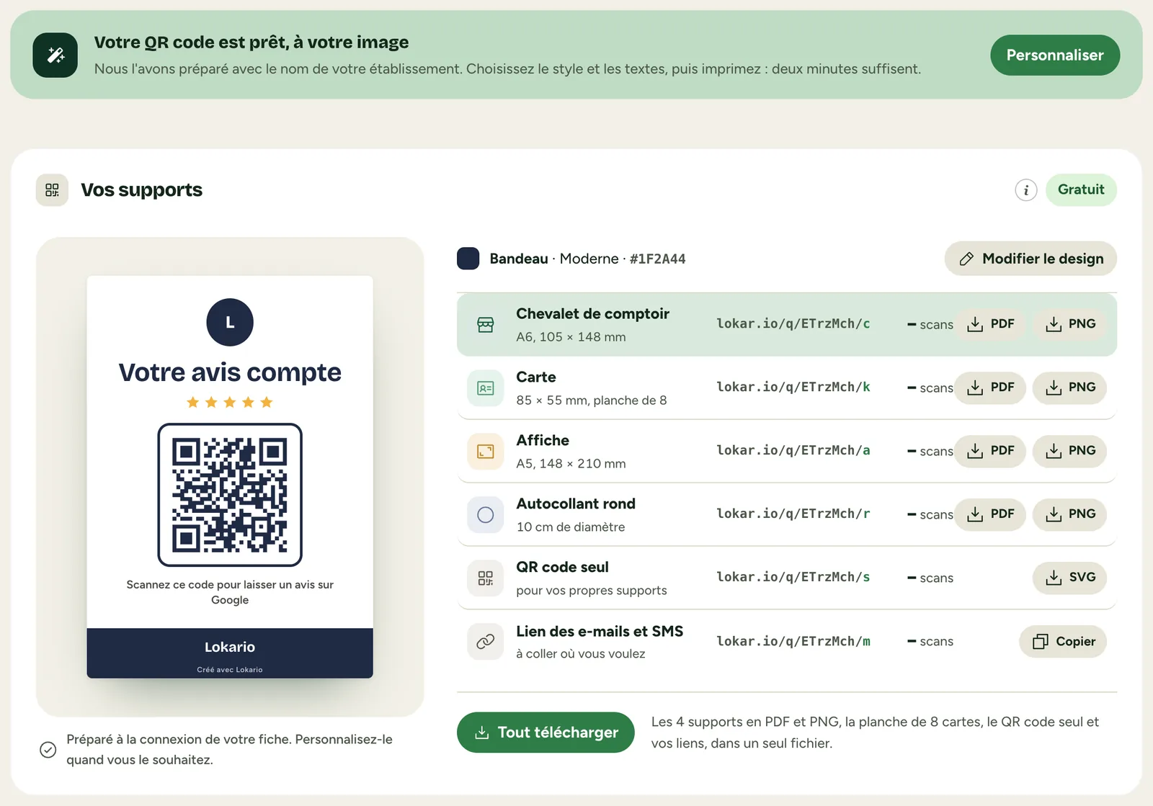Click scans count for Carte row
Image resolution: width=1153 pixels, height=806 pixels.
click(930, 388)
